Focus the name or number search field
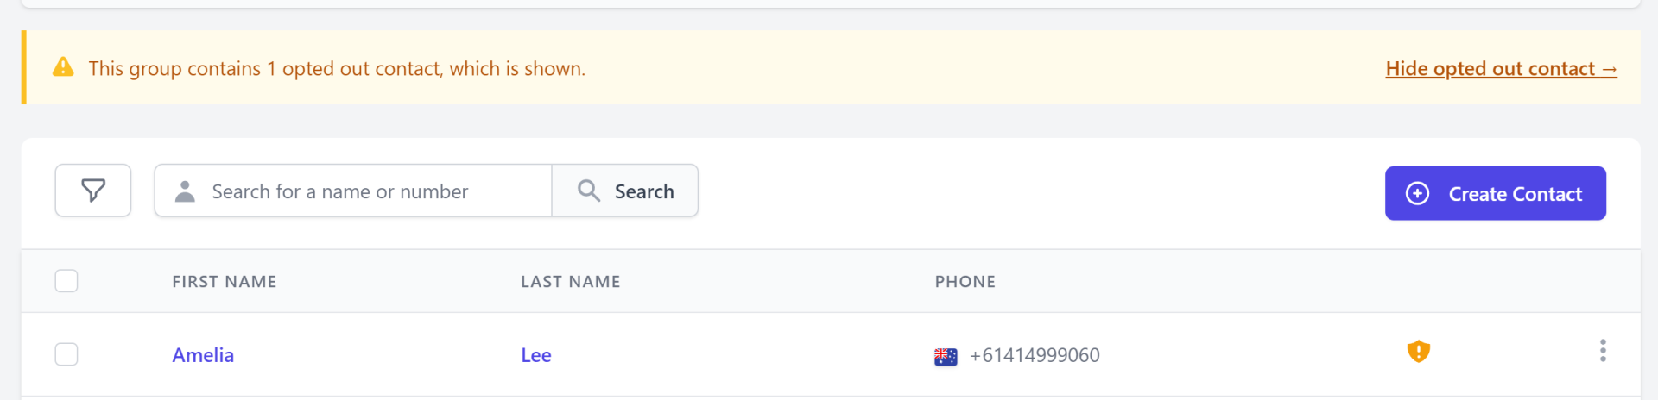This screenshot has width=1658, height=400. 353,191
